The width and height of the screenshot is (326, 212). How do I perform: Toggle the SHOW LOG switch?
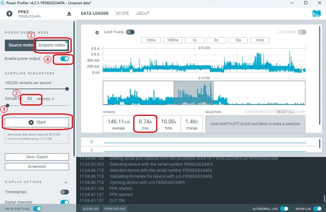(317, 209)
